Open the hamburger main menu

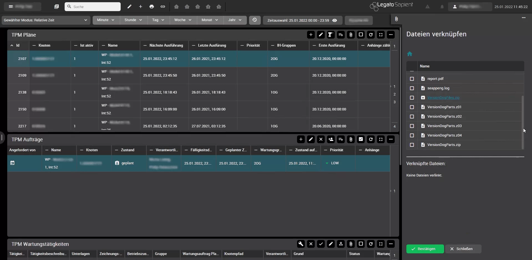point(11,6)
